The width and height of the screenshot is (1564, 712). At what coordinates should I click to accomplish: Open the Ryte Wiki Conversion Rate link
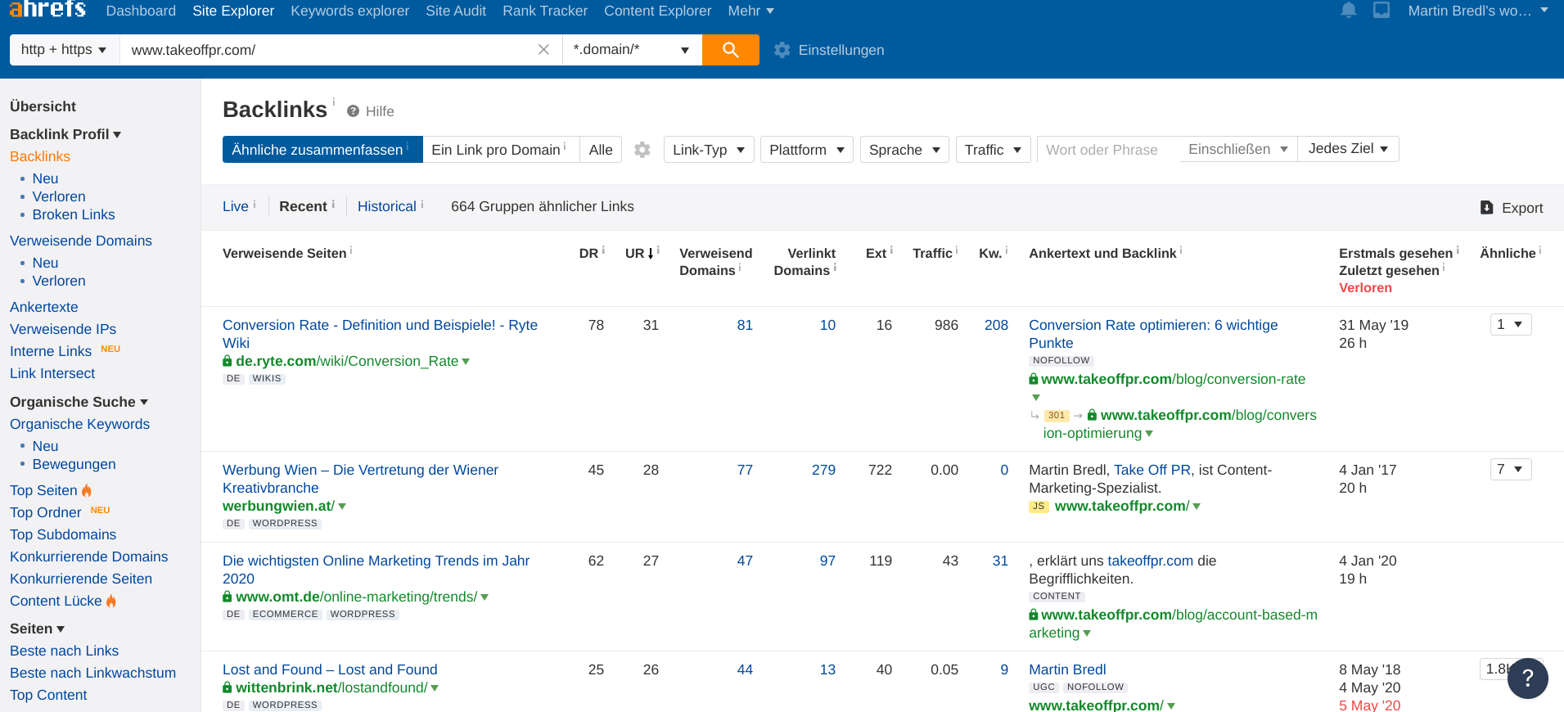click(380, 334)
